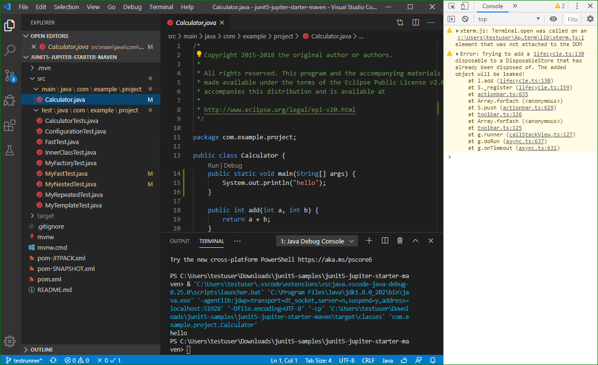Toggle live expression eye icon
Image resolution: width=598 pixels, height=365 pixels.
(553, 19)
